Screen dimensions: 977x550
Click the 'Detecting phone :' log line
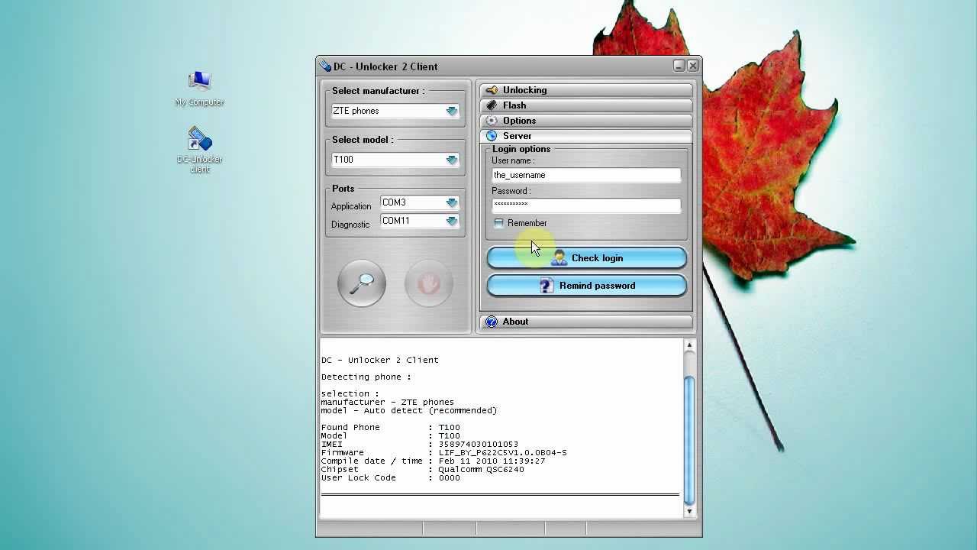click(366, 377)
